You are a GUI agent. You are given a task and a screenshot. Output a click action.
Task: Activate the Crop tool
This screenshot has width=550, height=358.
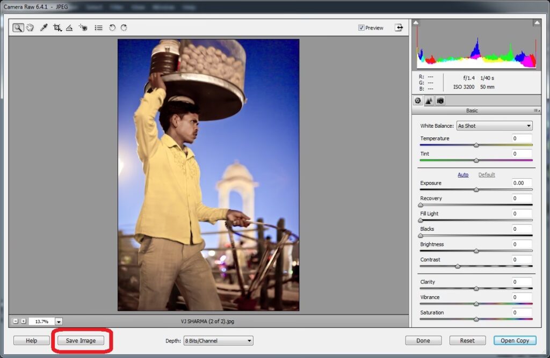pyautogui.click(x=57, y=28)
